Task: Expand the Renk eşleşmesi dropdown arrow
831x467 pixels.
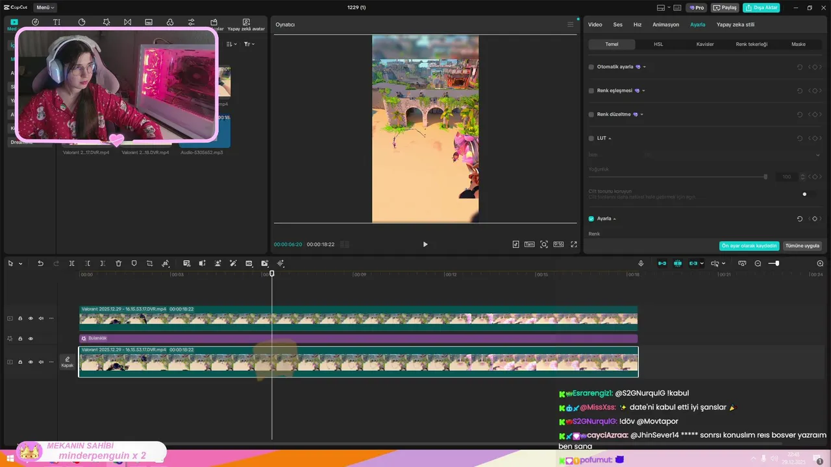Action: [x=643, y=91]
